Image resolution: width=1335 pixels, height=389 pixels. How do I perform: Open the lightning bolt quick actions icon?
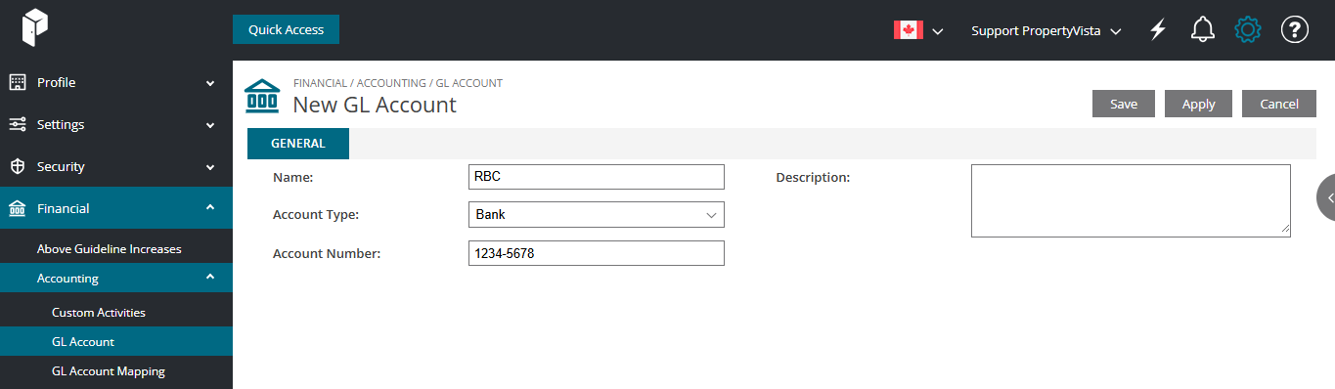coord(1158,30)
